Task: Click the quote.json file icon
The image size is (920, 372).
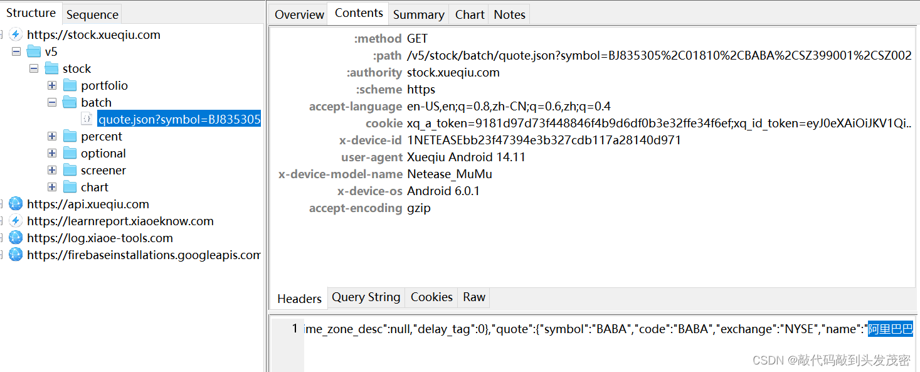Action: 87,119
